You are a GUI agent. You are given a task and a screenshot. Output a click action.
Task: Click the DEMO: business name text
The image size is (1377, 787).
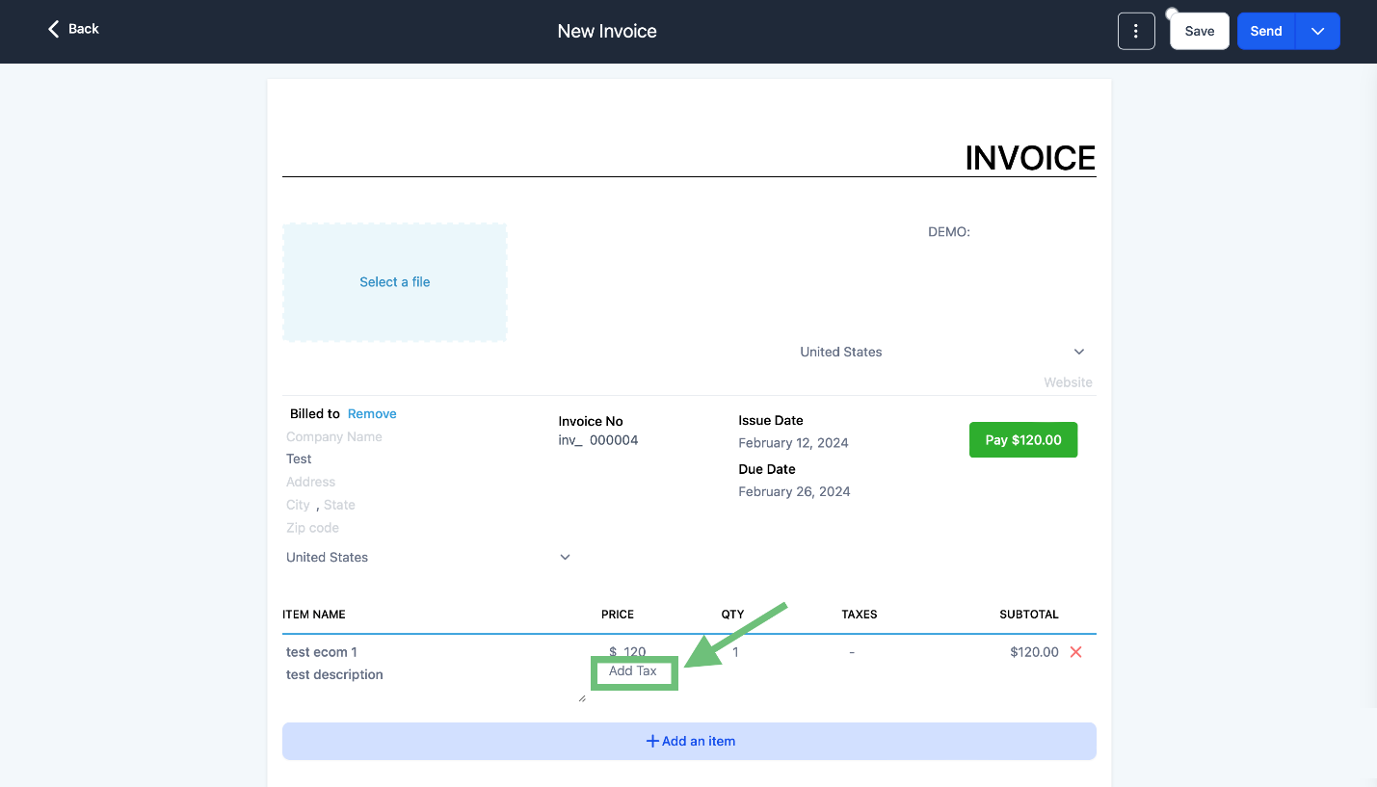(948, 232)
